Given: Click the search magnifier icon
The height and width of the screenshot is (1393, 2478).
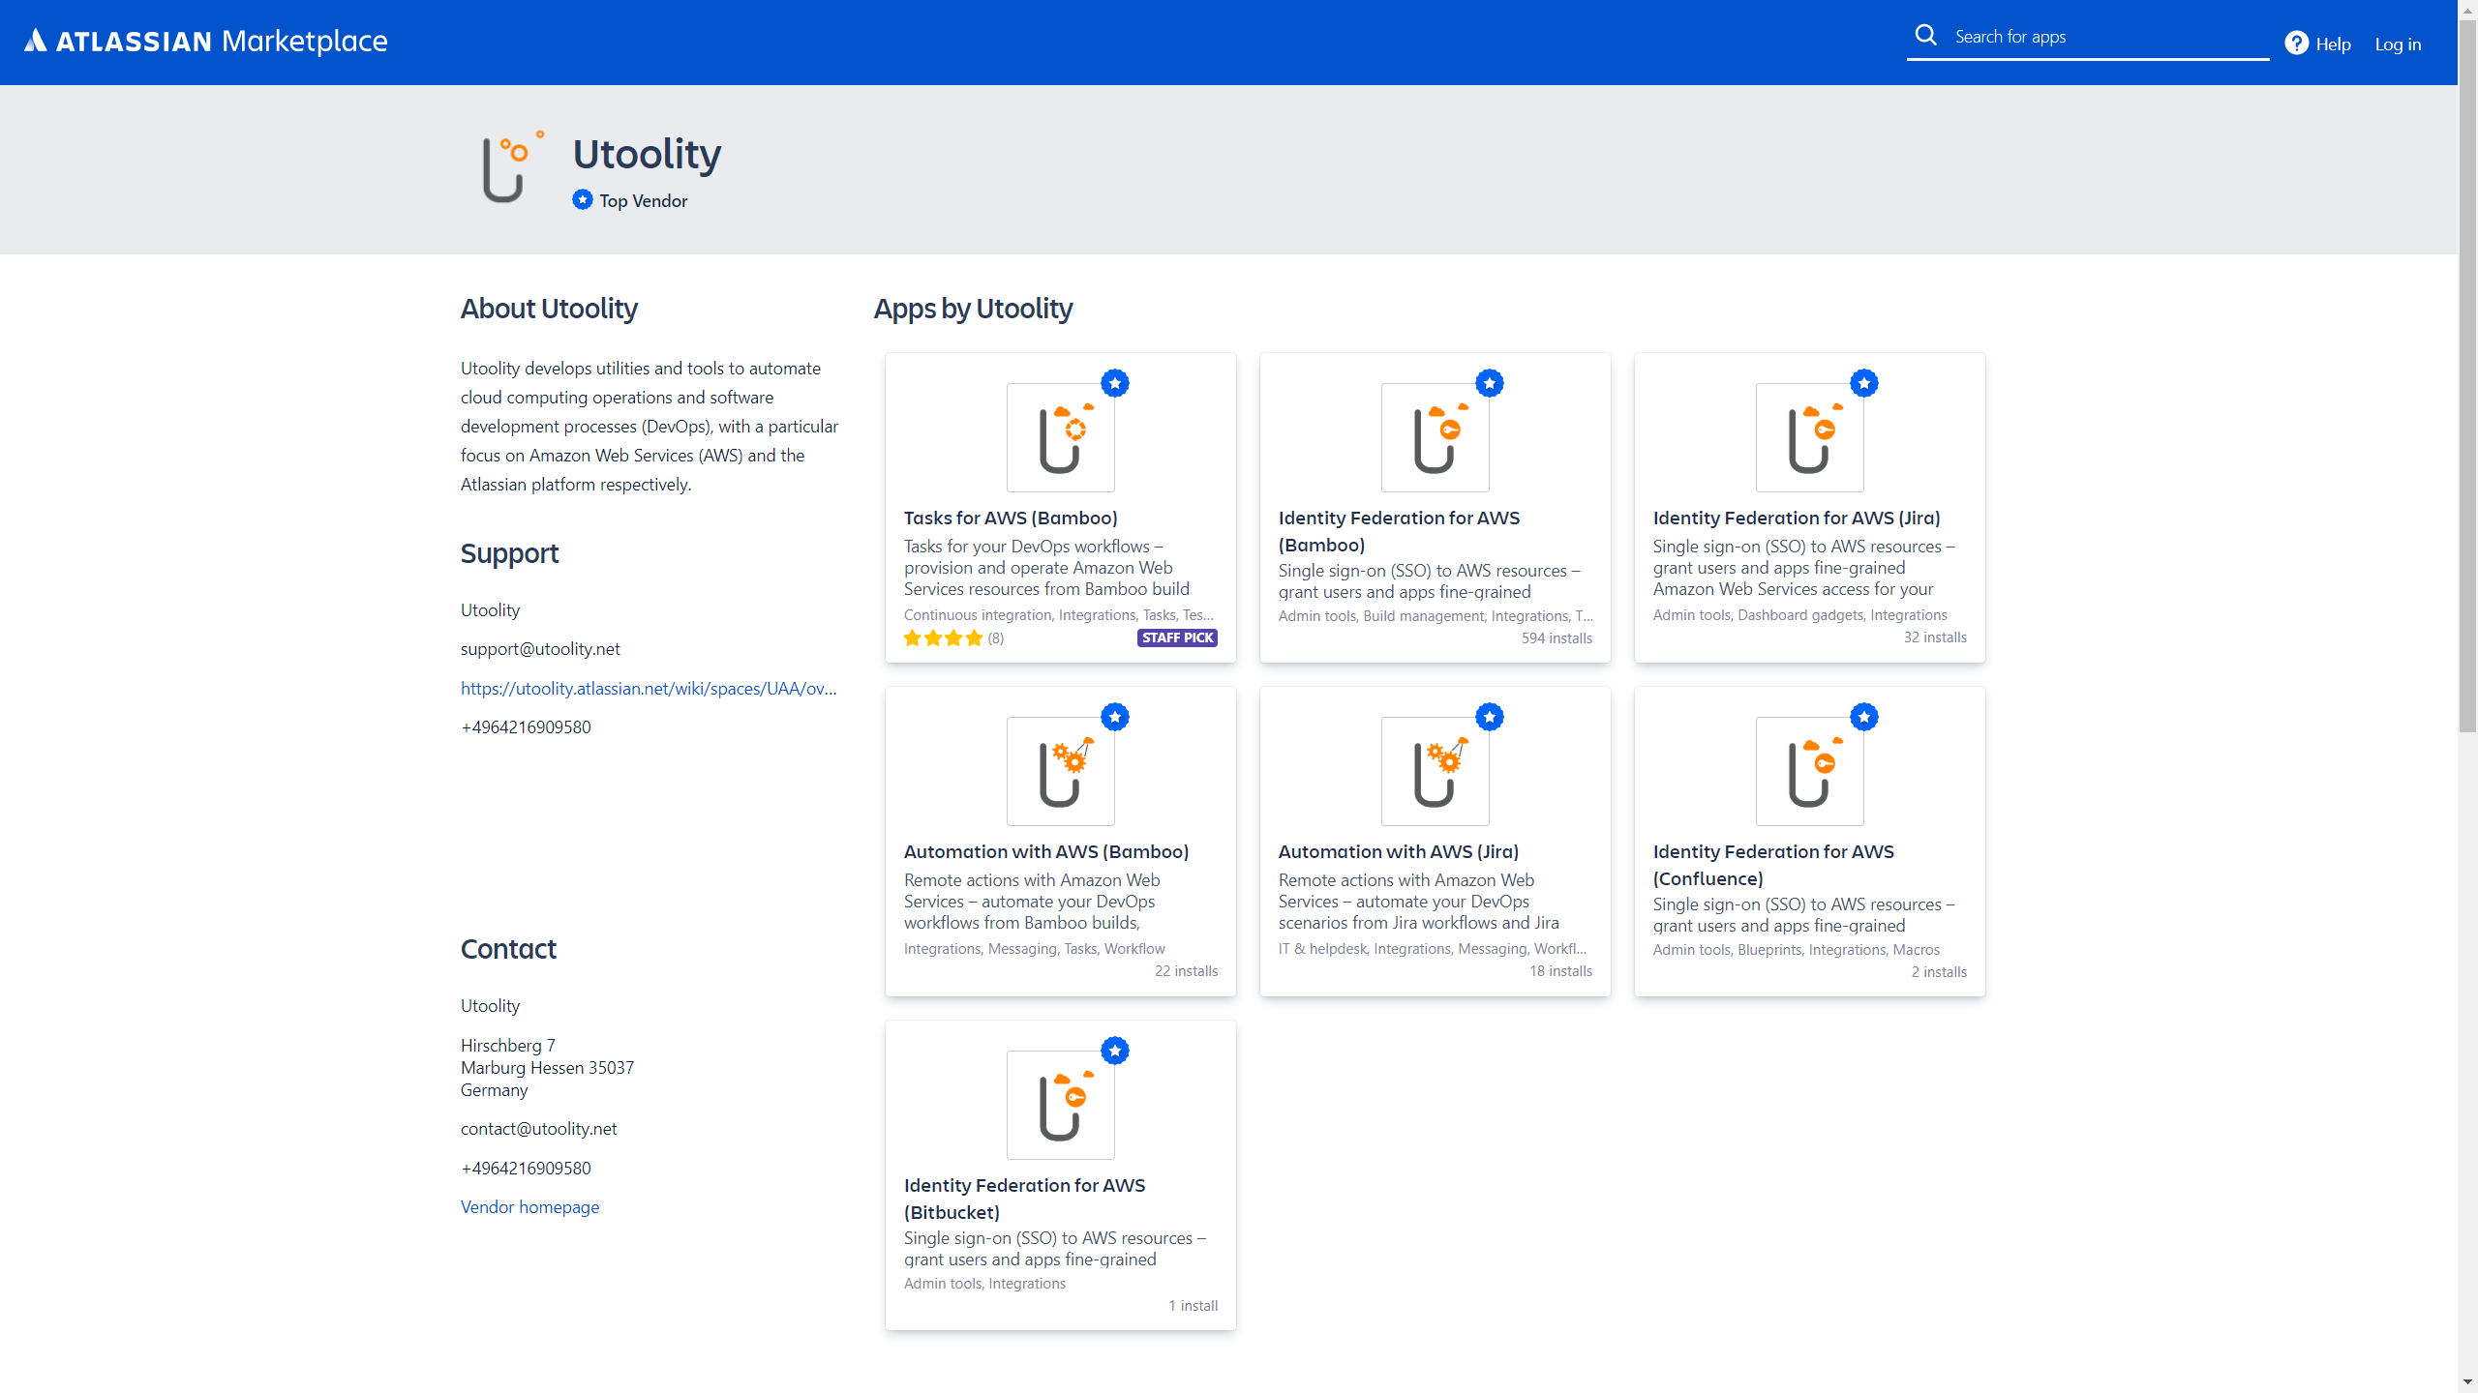Looking at the screenshot, I should (1926, 35).
